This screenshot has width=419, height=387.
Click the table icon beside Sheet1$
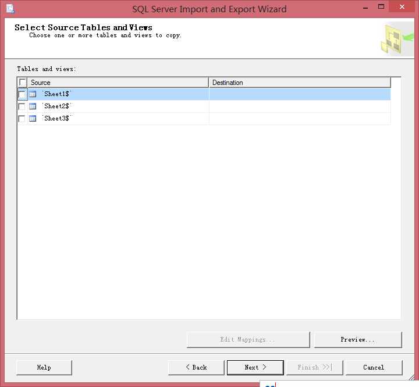33,94
